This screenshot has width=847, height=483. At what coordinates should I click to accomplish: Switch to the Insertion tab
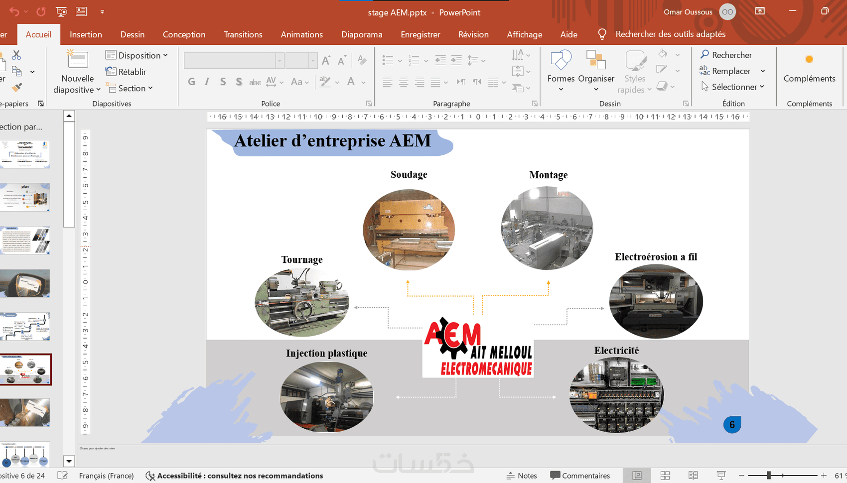coord(86,34)
